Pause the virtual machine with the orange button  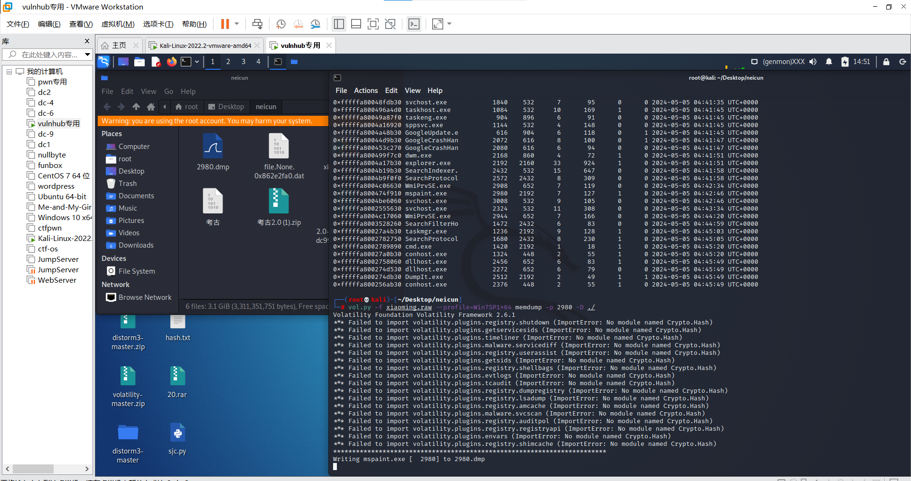pos(225,24)
